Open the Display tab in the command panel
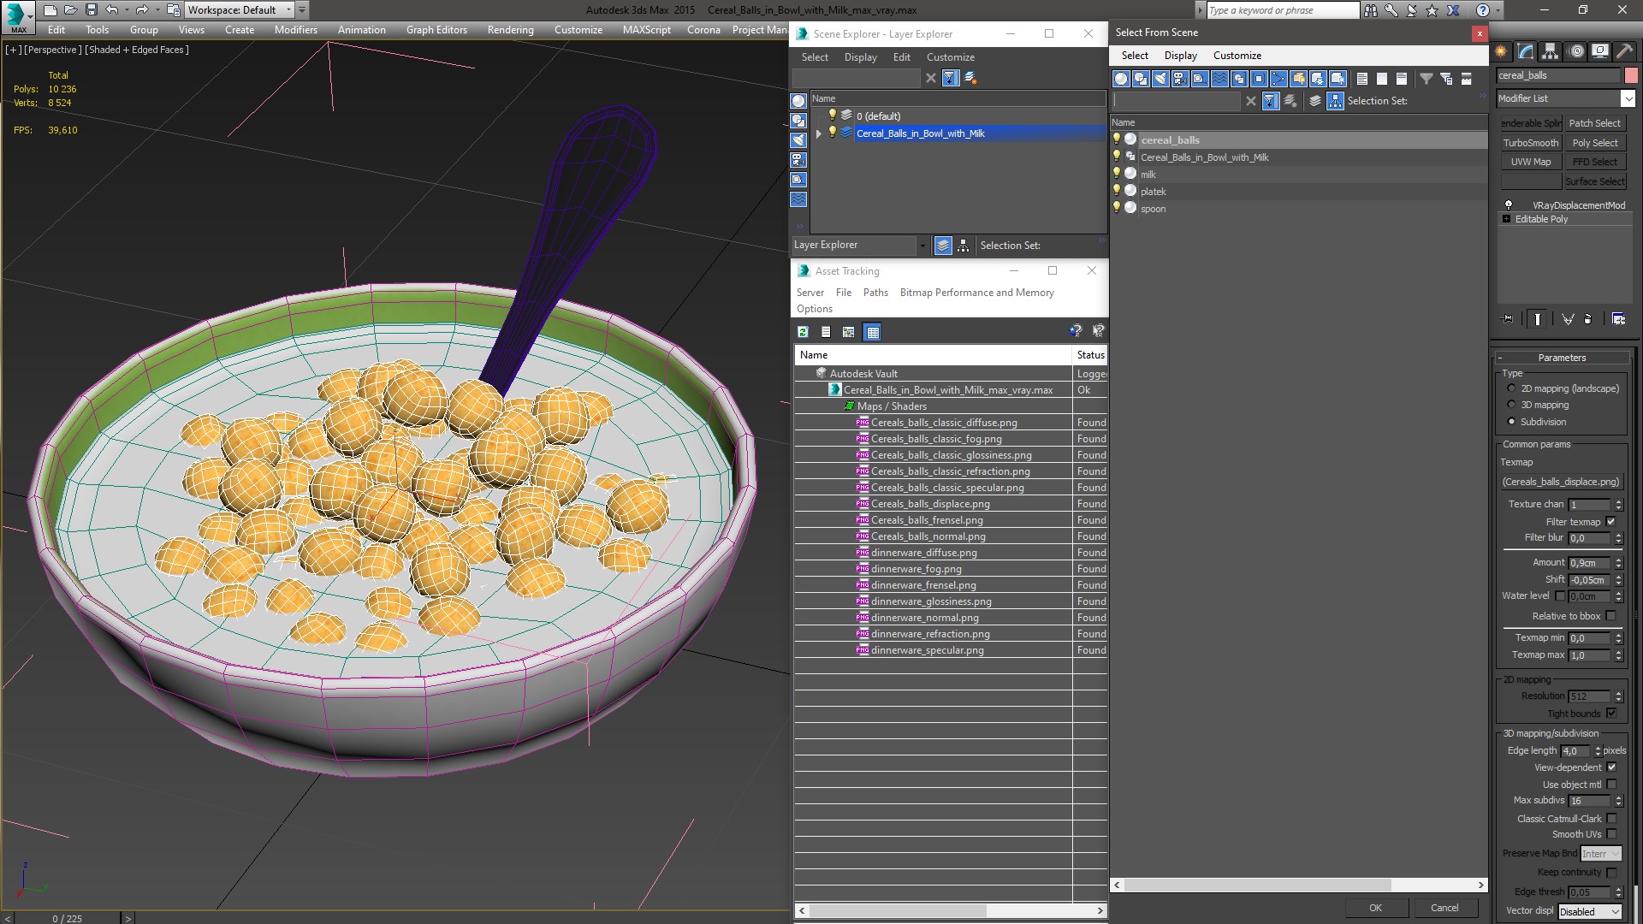Screen dimensions: 1643x924 point(1600,51)
